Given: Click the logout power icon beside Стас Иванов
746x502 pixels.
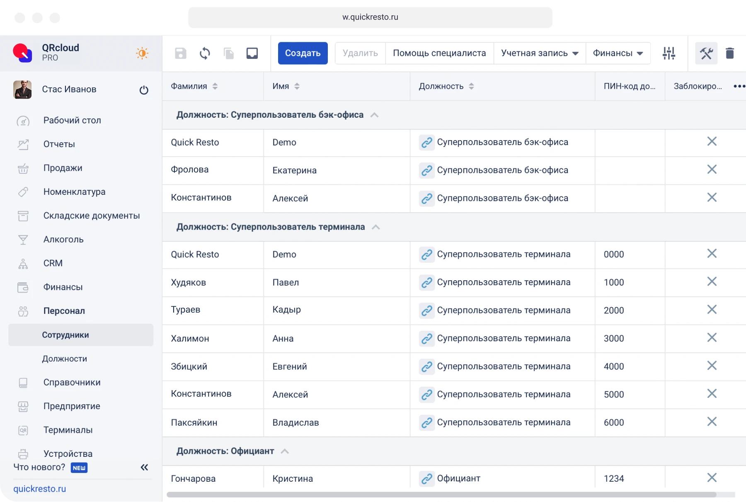Looking at the screenshot, I should (x=144, y=90).
